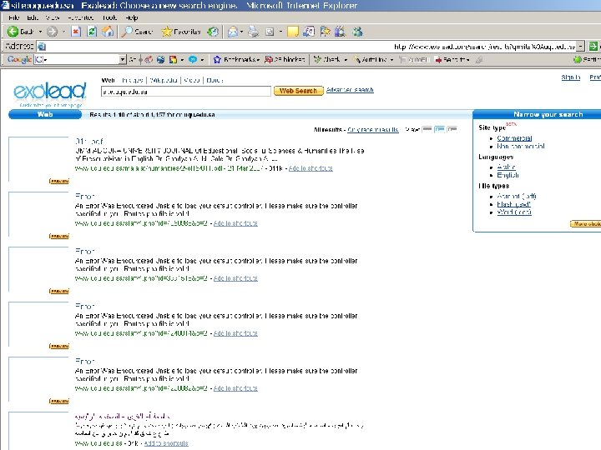601x450 pixels.
Task: Select the middle results view icon
Action: pos(440,129)
